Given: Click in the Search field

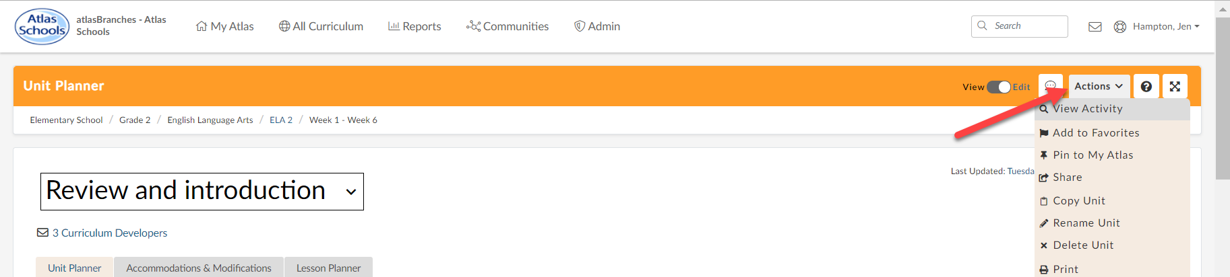Looking at the screenshot, I should (1026, 26).
